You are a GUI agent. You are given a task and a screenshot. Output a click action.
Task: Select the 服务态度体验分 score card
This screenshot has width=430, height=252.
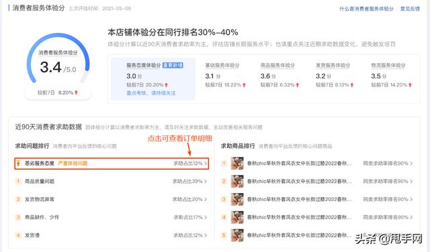click(153, 79)
